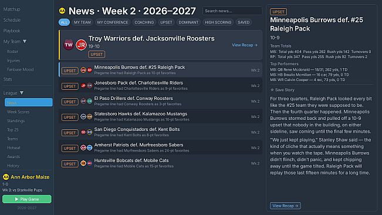382x215 pixels.
Task: Click the green Play Game button
Action: tap(27, 199)
